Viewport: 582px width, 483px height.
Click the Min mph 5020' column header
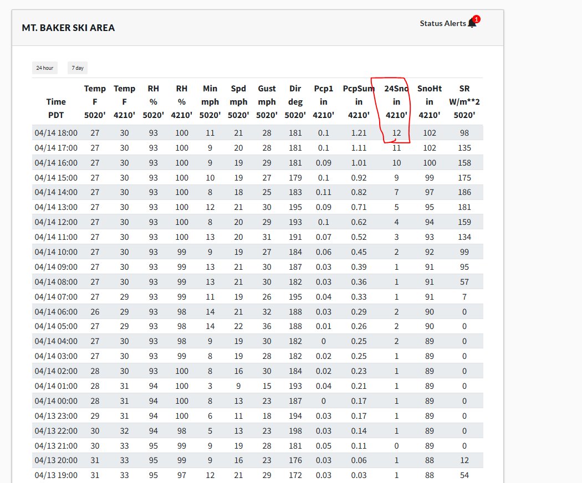pyautogui.click(x=210, y=102)
